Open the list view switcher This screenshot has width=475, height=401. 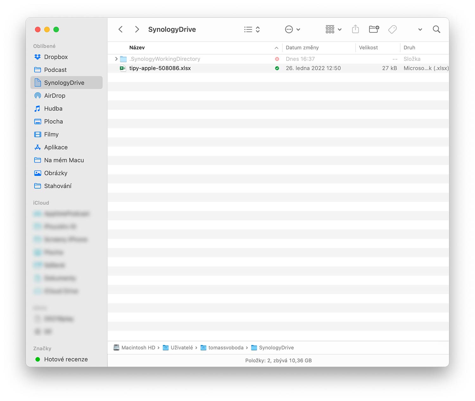(x=252, y=29)
